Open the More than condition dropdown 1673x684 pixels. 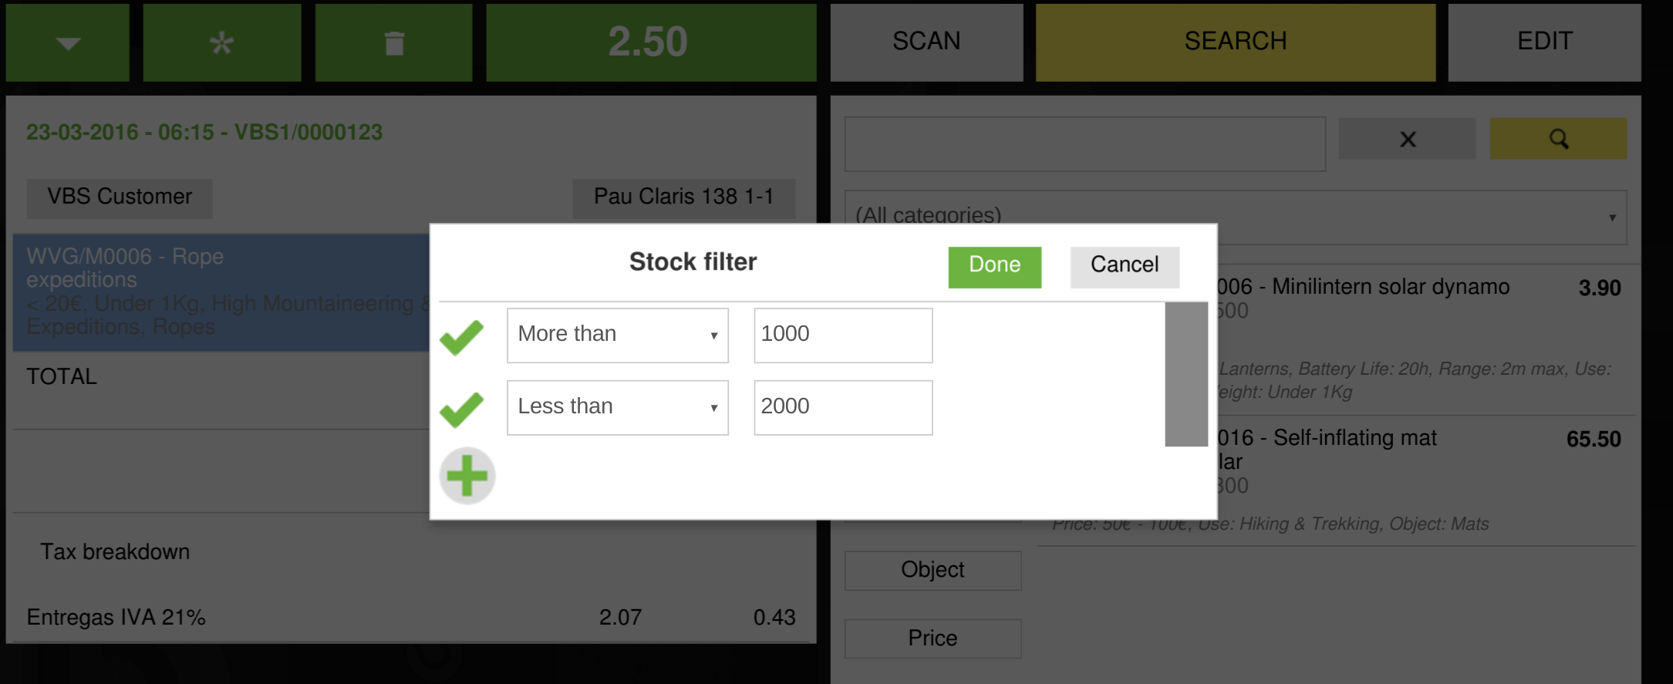coord(617,335)
